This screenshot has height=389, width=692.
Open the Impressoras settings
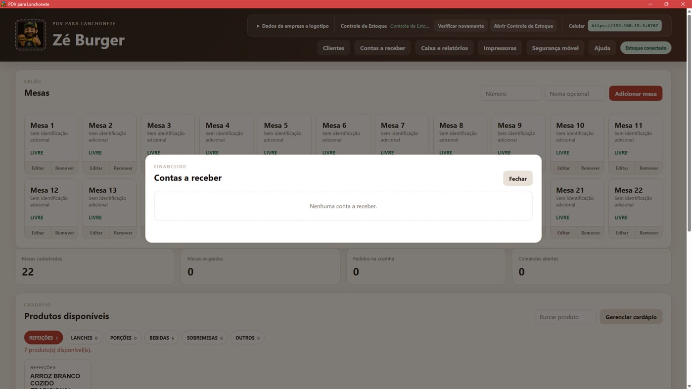tap(500, 48)
